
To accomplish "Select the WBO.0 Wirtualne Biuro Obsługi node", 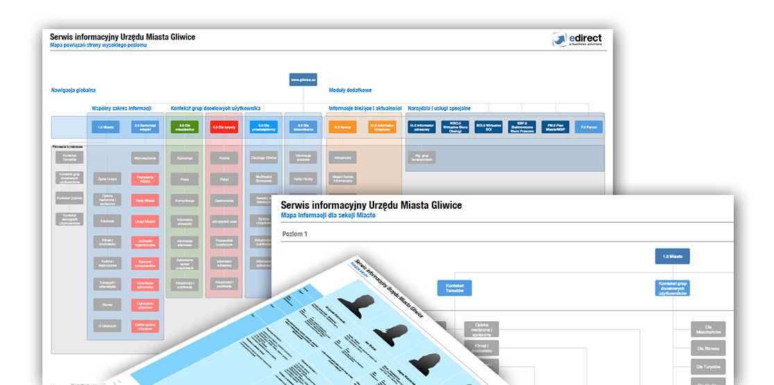I will pos(455,128).
